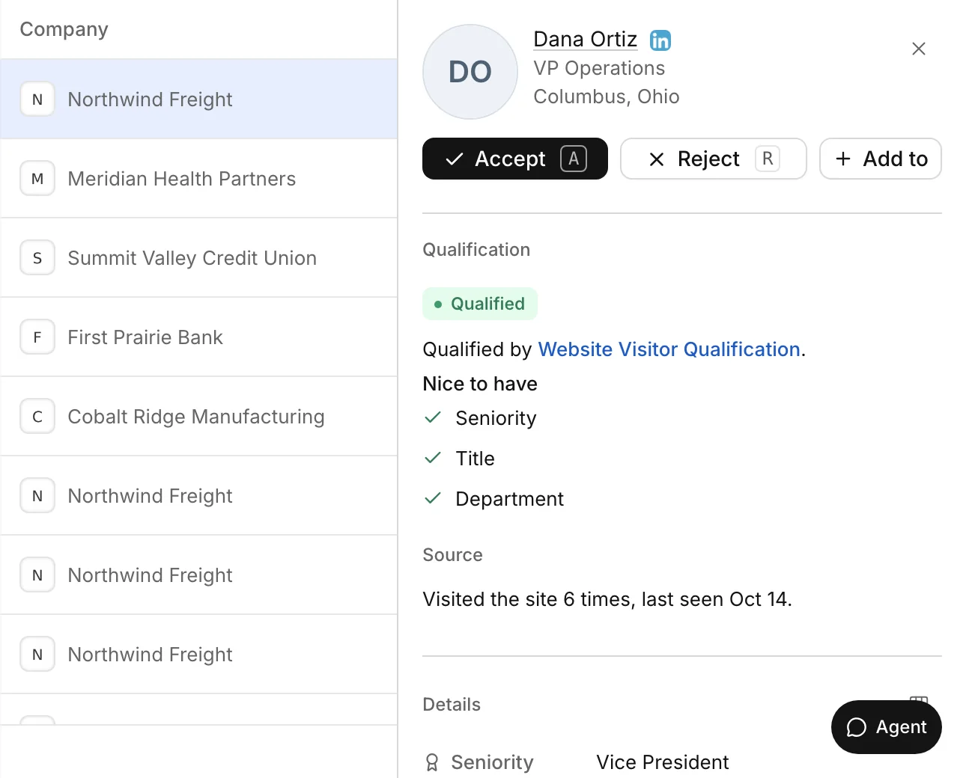
Task: Click the DO avatar circle
Action: (x=470, y=72)
